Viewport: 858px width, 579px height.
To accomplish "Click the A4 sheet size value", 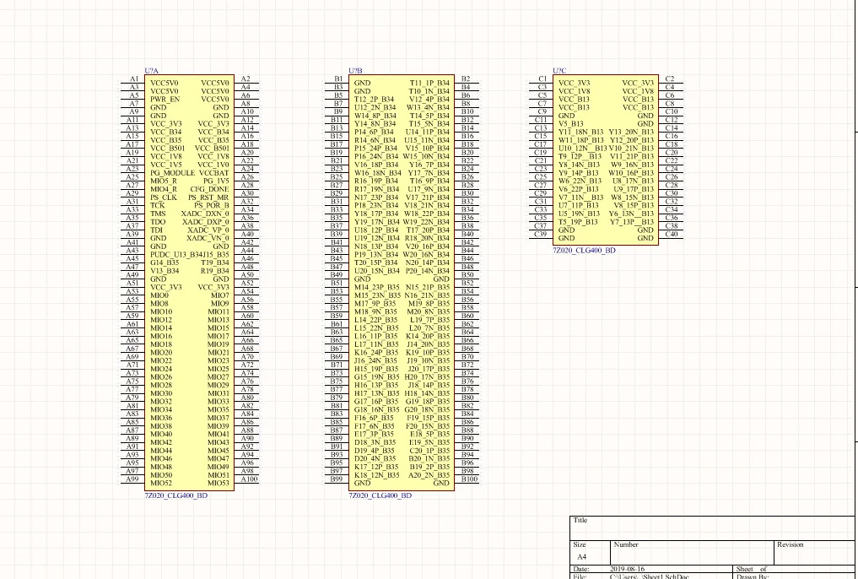I will [581, 556].
